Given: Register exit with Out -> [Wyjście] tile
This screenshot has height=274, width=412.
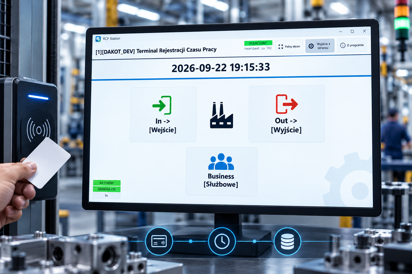Looking at the screenshot, I should coord(286,114).
